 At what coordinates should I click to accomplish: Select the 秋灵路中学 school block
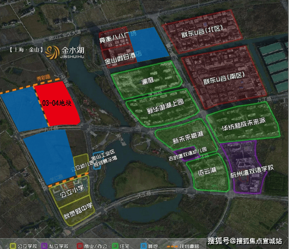[78, 212]
